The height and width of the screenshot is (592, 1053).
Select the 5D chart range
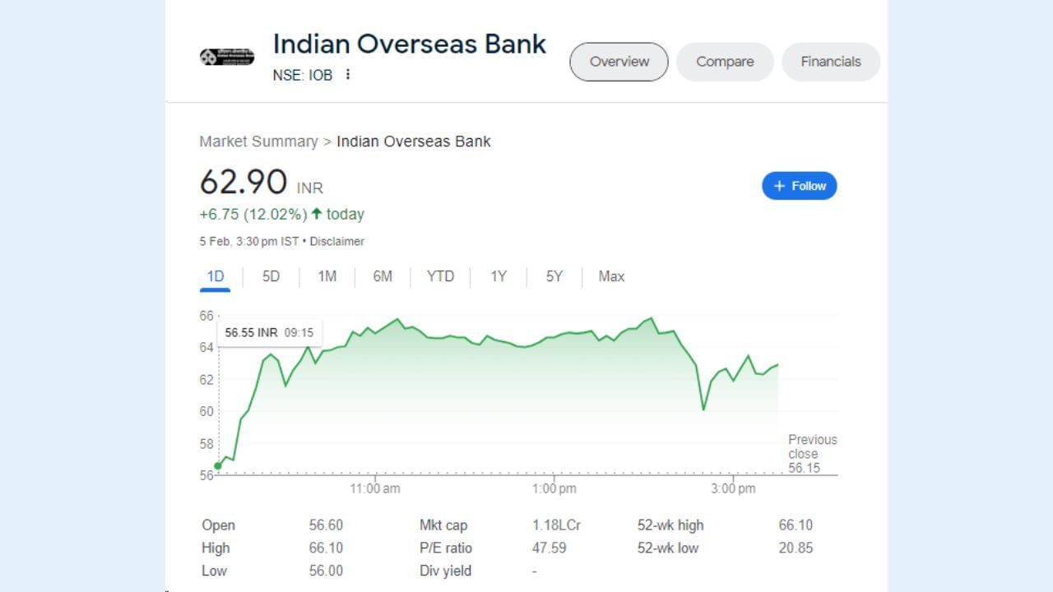(x=271, y=276)
